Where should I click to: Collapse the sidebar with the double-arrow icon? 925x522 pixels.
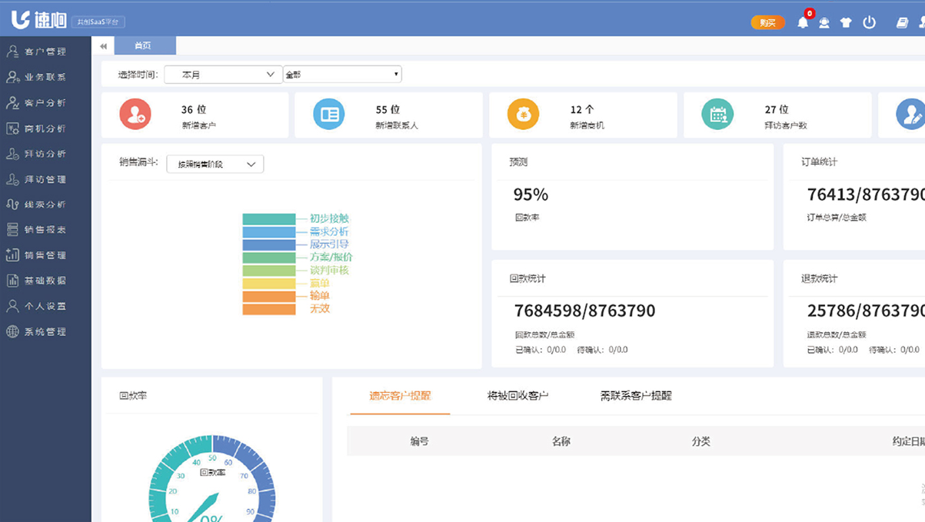click(x=103, y=46)
